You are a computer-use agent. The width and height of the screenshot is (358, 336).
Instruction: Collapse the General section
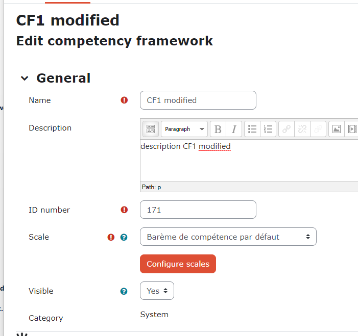point(25,79)
